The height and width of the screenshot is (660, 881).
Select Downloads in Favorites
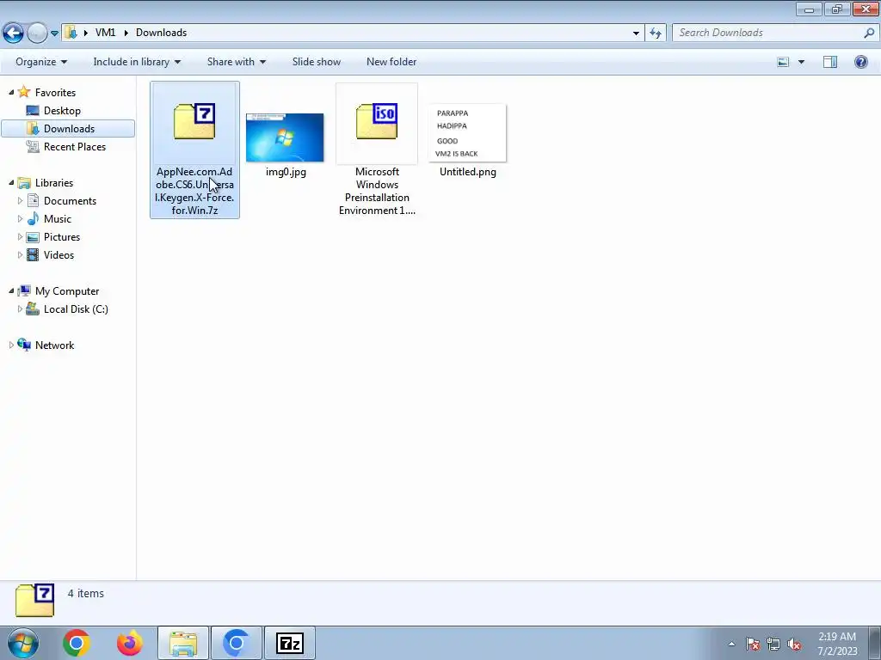tap(68, 129)
